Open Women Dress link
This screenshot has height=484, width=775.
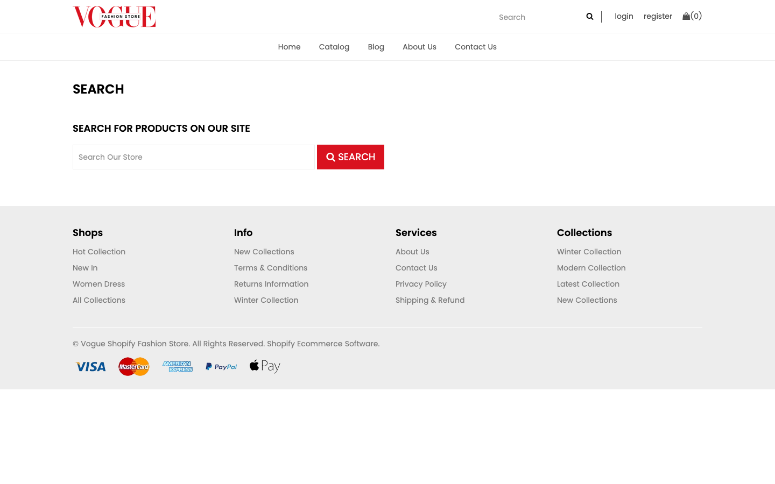99,284
